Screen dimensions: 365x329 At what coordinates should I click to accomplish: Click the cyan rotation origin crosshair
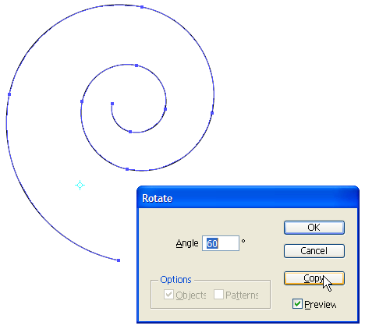pos(80,185)
